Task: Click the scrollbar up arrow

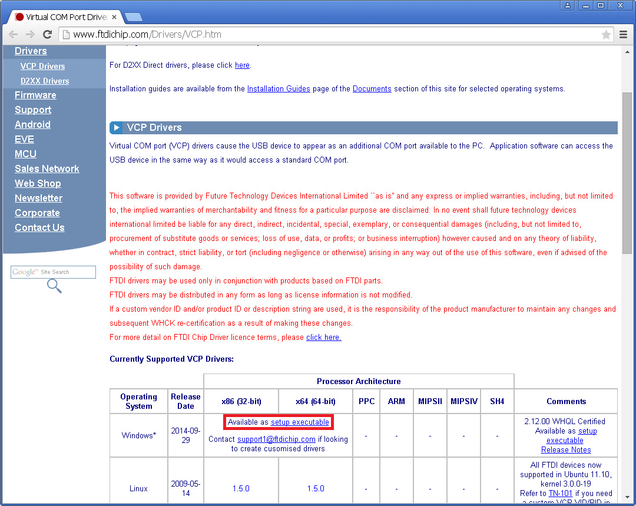Action: tap(627, 52)
